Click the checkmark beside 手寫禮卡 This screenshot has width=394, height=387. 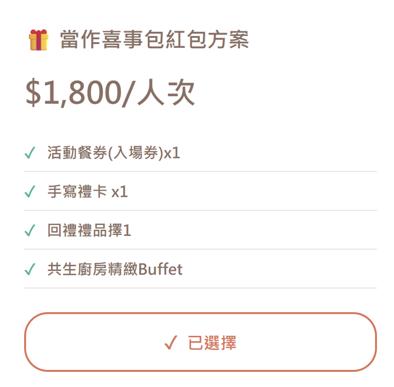(30, 192)
